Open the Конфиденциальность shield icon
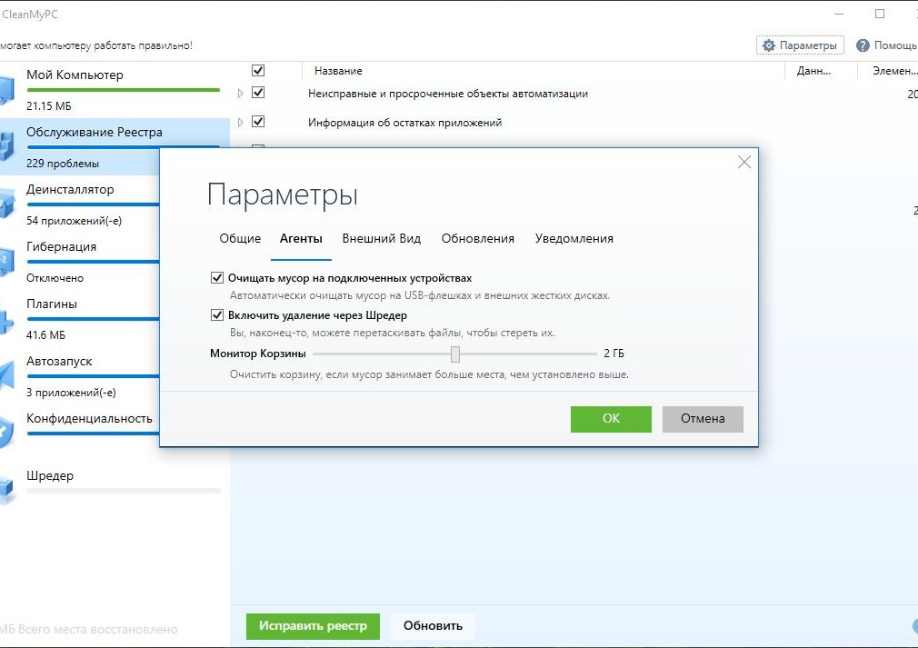918x648 pixels. 5,434
